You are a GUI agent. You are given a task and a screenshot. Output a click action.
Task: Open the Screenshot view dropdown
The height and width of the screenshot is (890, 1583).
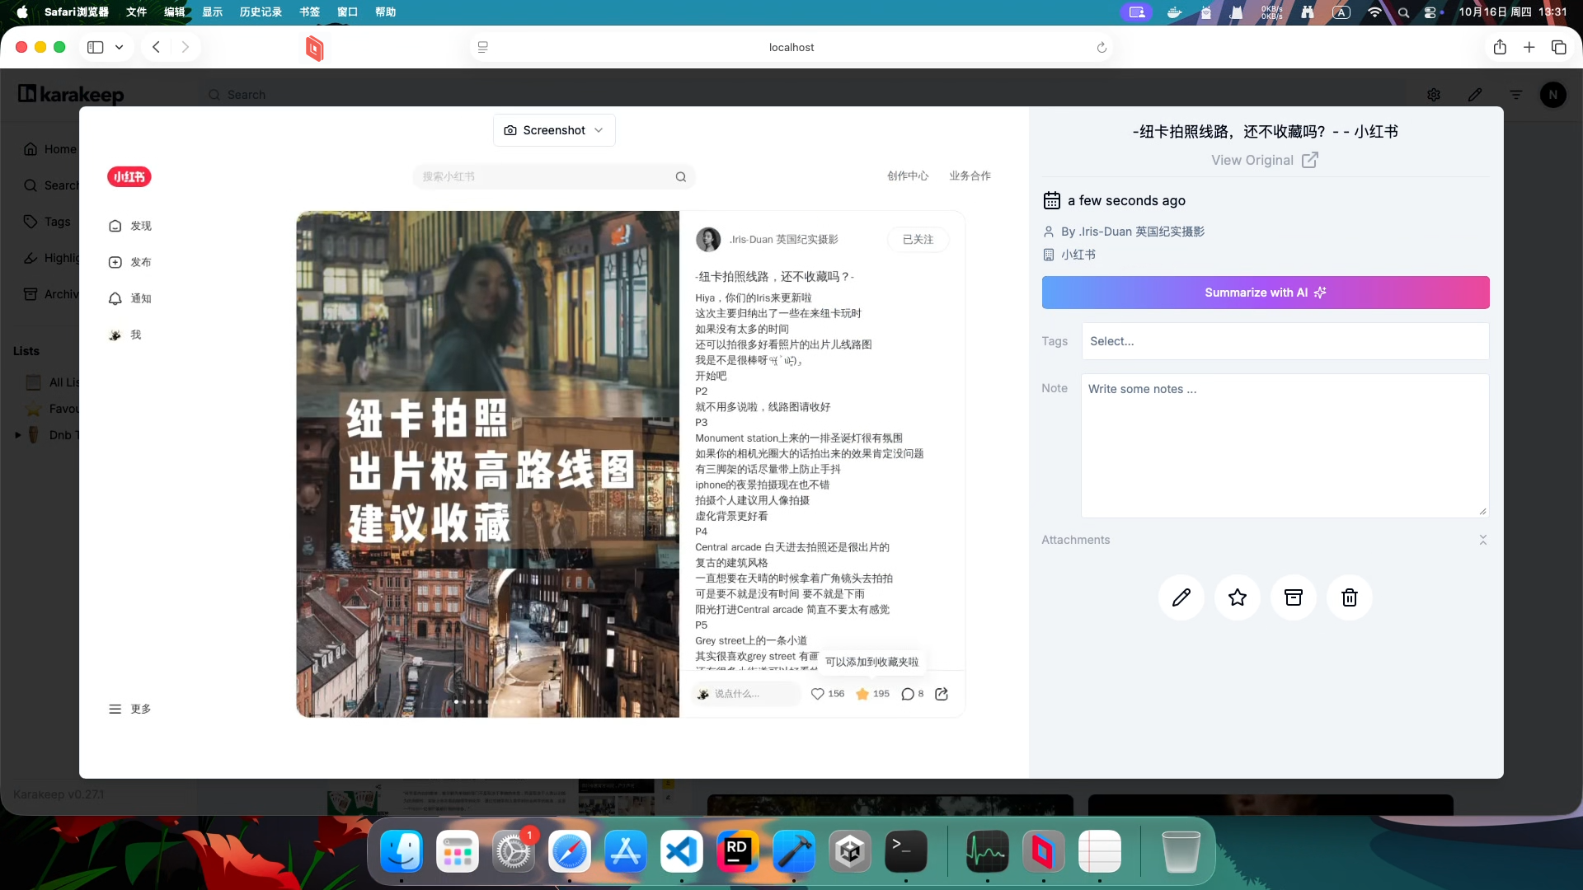coord(554,130)
